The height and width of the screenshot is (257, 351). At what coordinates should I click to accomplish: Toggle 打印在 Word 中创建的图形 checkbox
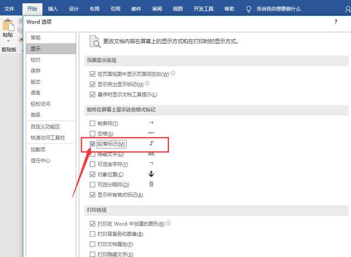click(92, 224)
